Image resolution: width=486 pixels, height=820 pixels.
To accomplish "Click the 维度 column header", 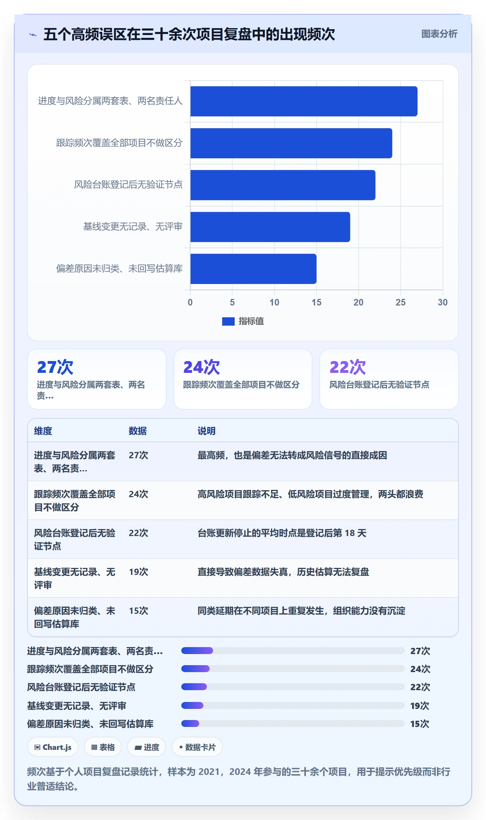I will click(x=43, y=431).
